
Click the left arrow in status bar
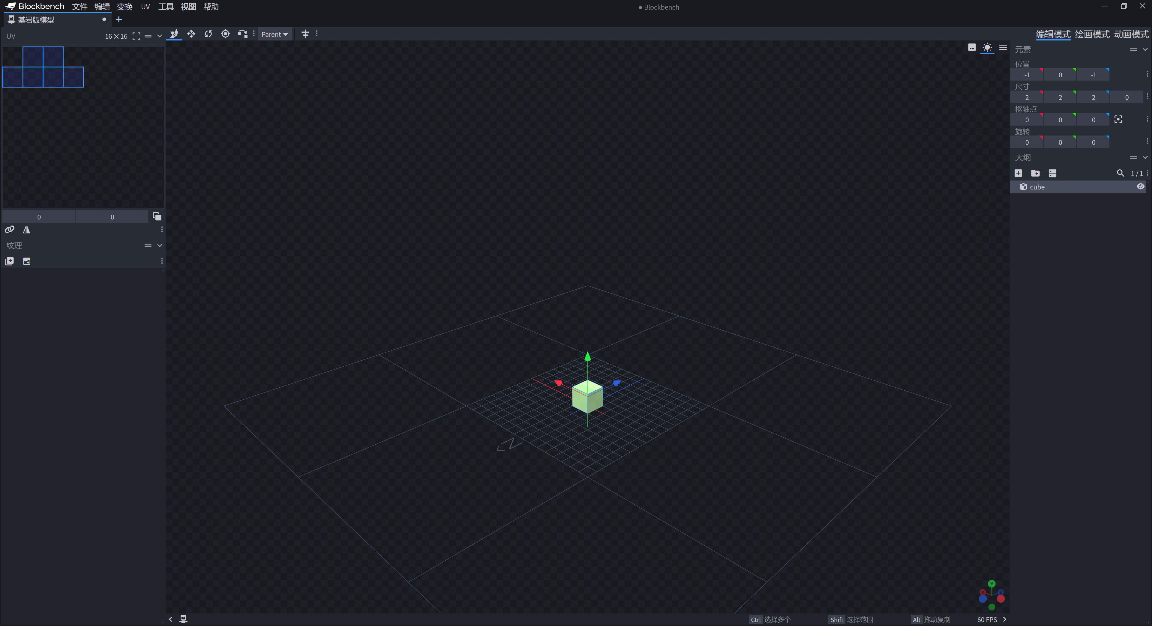click(x=170, y=619)
